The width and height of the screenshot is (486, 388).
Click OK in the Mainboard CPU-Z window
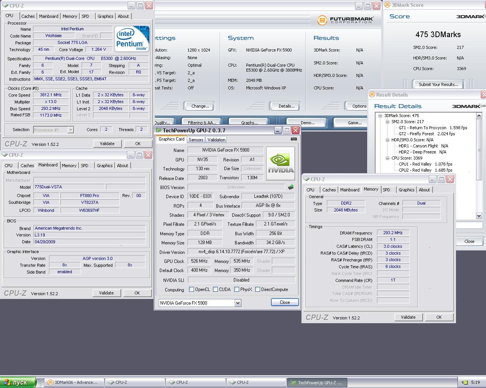pos(137,293)
